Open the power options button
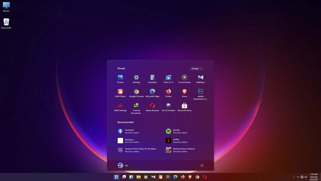 click(202, 165)
